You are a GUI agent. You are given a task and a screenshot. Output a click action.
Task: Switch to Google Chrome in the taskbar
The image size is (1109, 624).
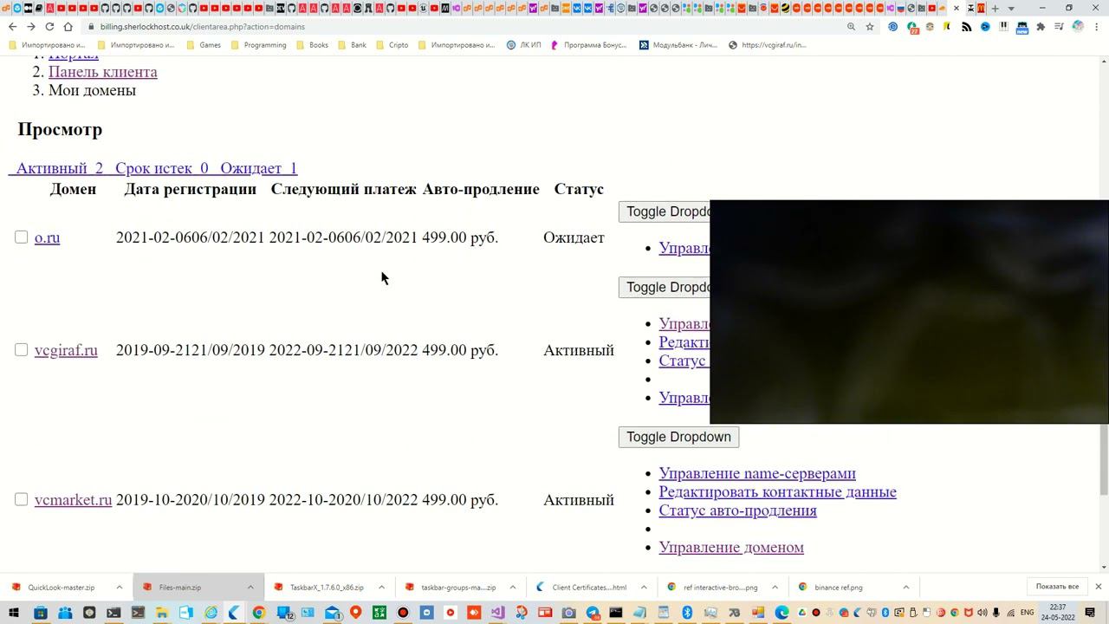point(258,613)
